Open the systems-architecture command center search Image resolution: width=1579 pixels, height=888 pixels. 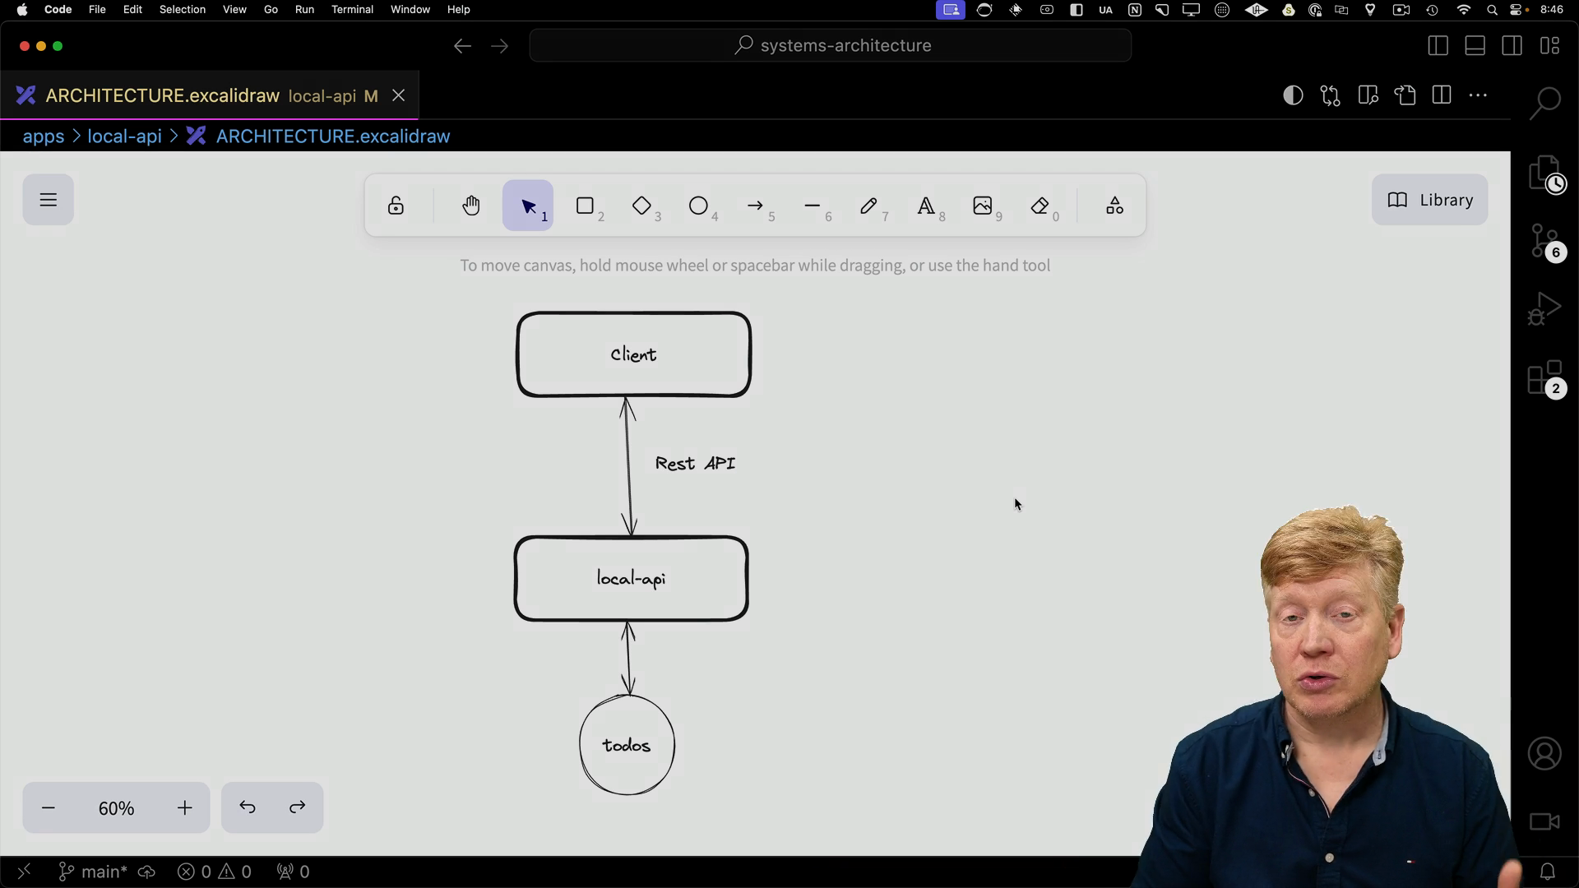tap(831, 45)
